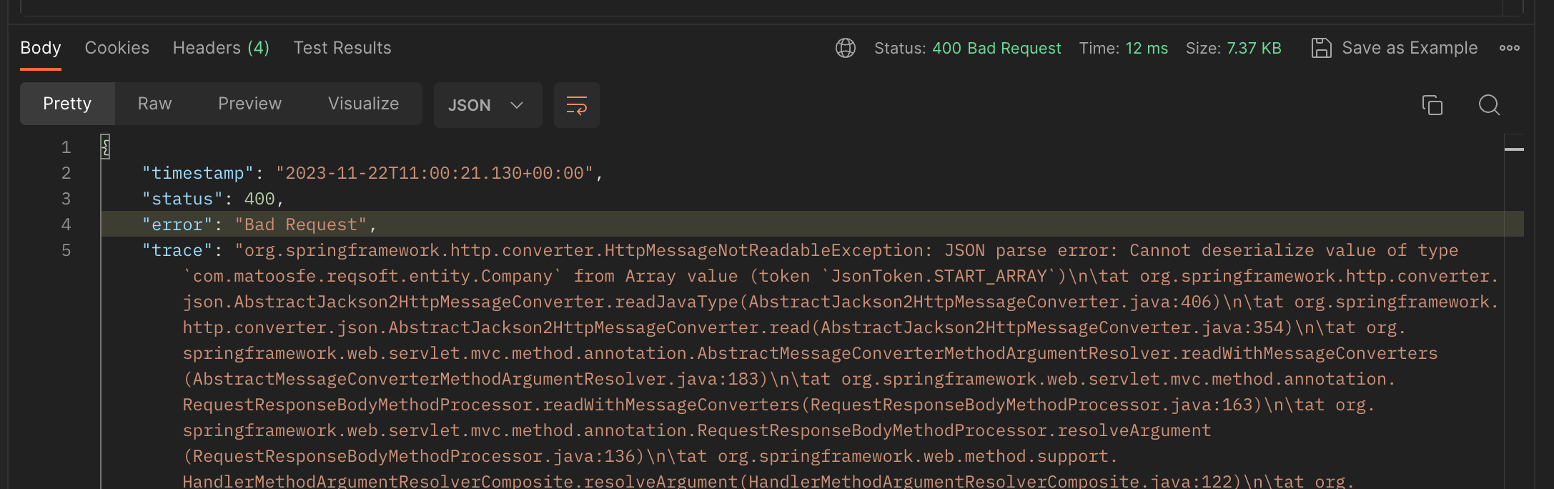Click the response scrollbar minimap marker
1554x489 pixels.
(1514, 149)
